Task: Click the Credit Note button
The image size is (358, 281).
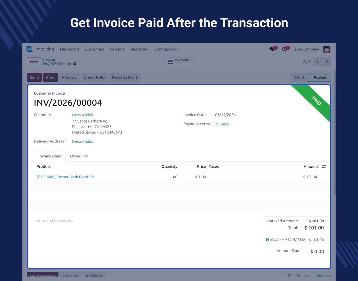Action: click(94, 77)
